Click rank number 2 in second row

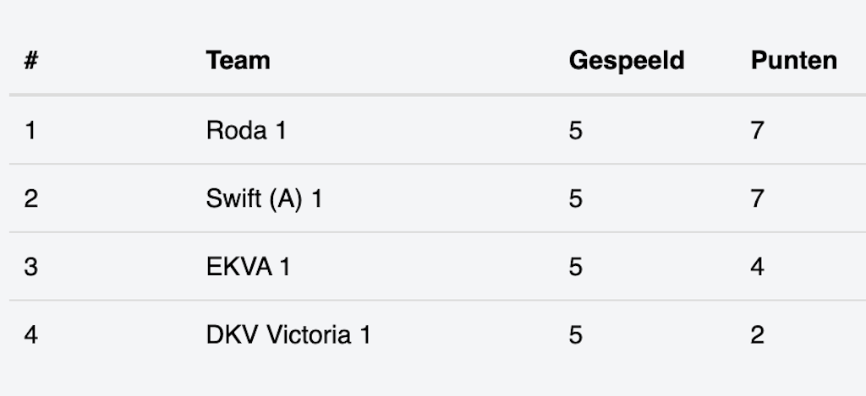(30, 199)
